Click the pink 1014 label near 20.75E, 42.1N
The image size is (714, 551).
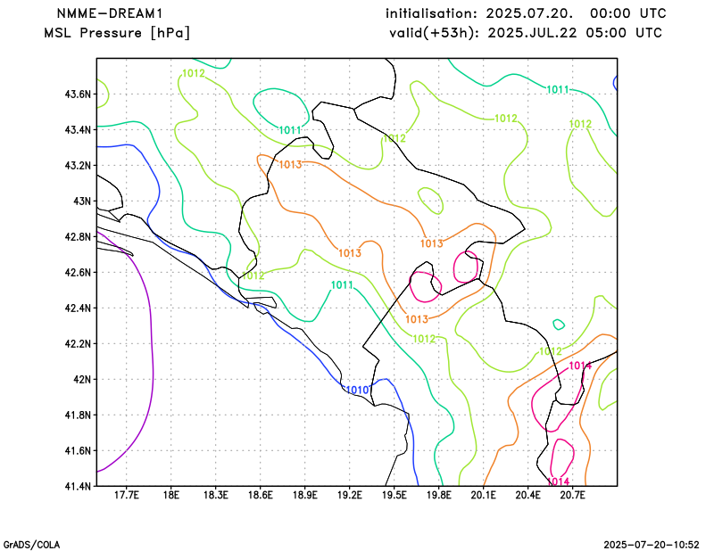point(580,366)
